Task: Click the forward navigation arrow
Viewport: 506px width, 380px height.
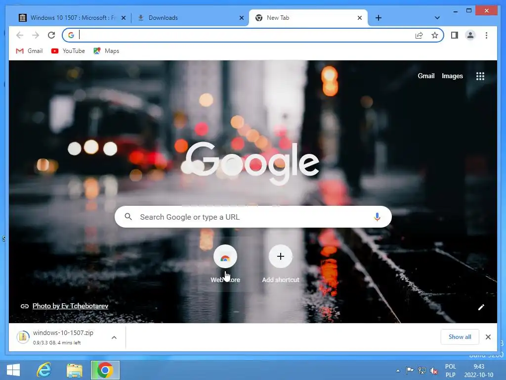Action: click(36, 35)
